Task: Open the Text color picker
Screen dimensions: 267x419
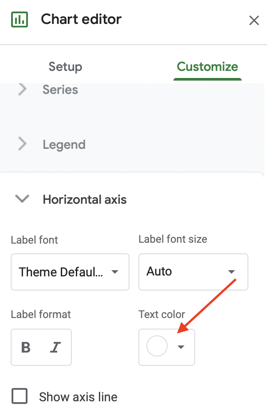Action: tap(166, 347)
